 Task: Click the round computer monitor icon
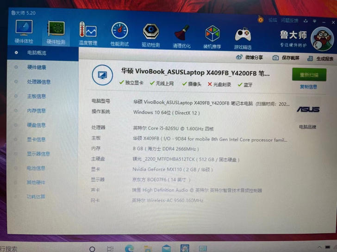click(x=102, y=75)
